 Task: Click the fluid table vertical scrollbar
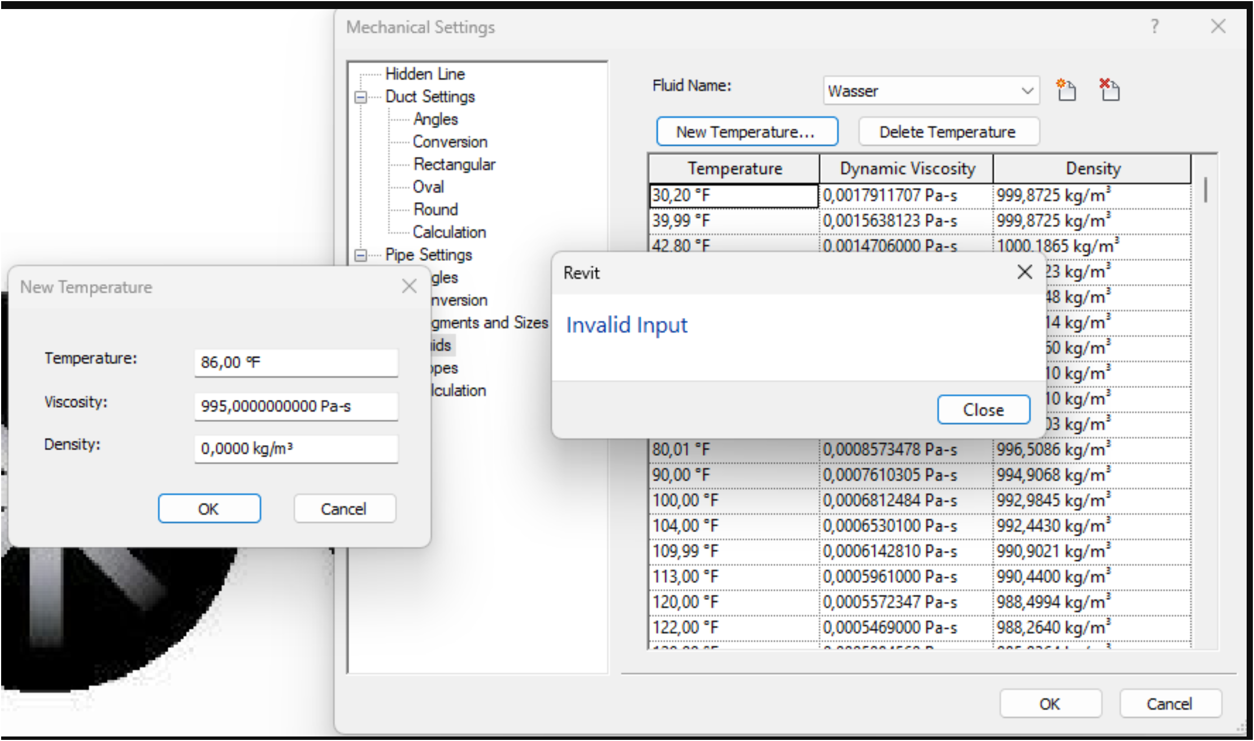point(1205,190)
